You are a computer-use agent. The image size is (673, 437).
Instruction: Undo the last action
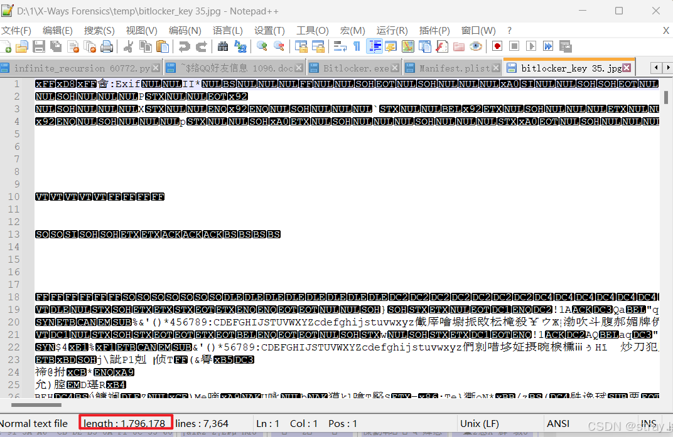(185, 46)
